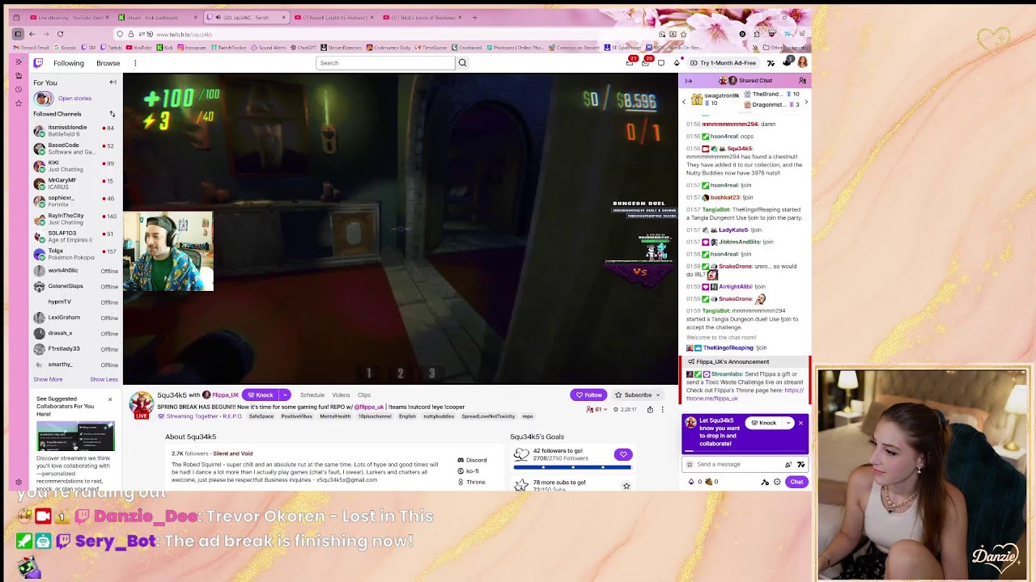
Task: Select offline channel LexiGraham
Action: 75,318
